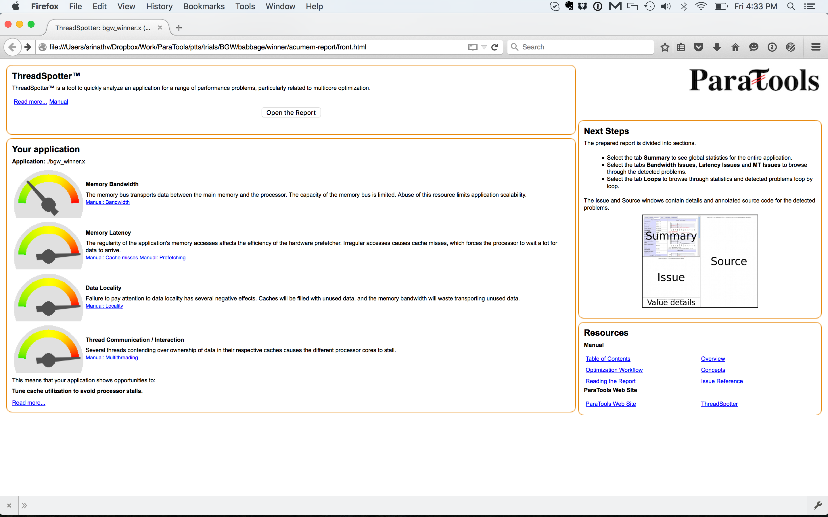Open the Issue Reference link
Image resolution: width=828 pixels, height=517 pixels.
pos(722,381)
